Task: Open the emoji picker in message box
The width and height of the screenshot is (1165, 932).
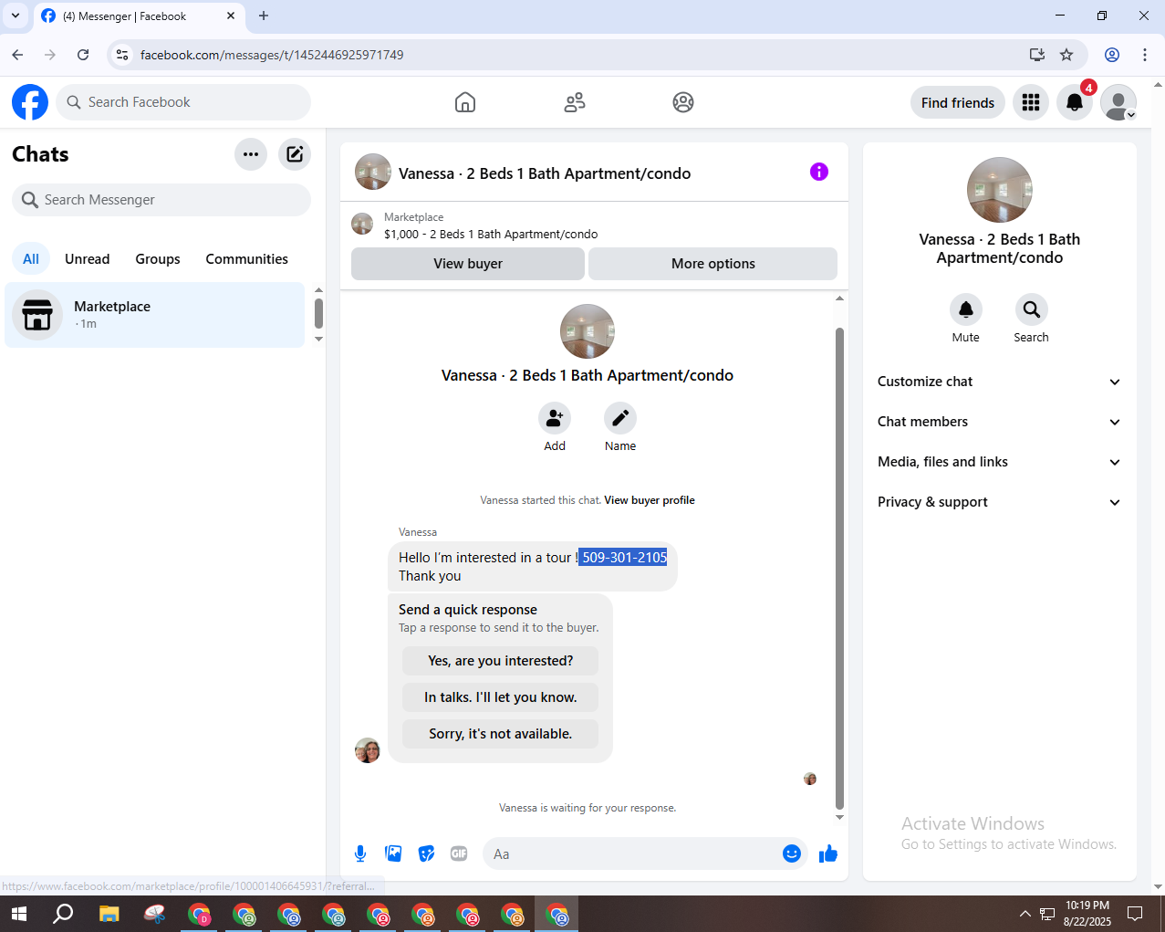Action: [792, 853]
